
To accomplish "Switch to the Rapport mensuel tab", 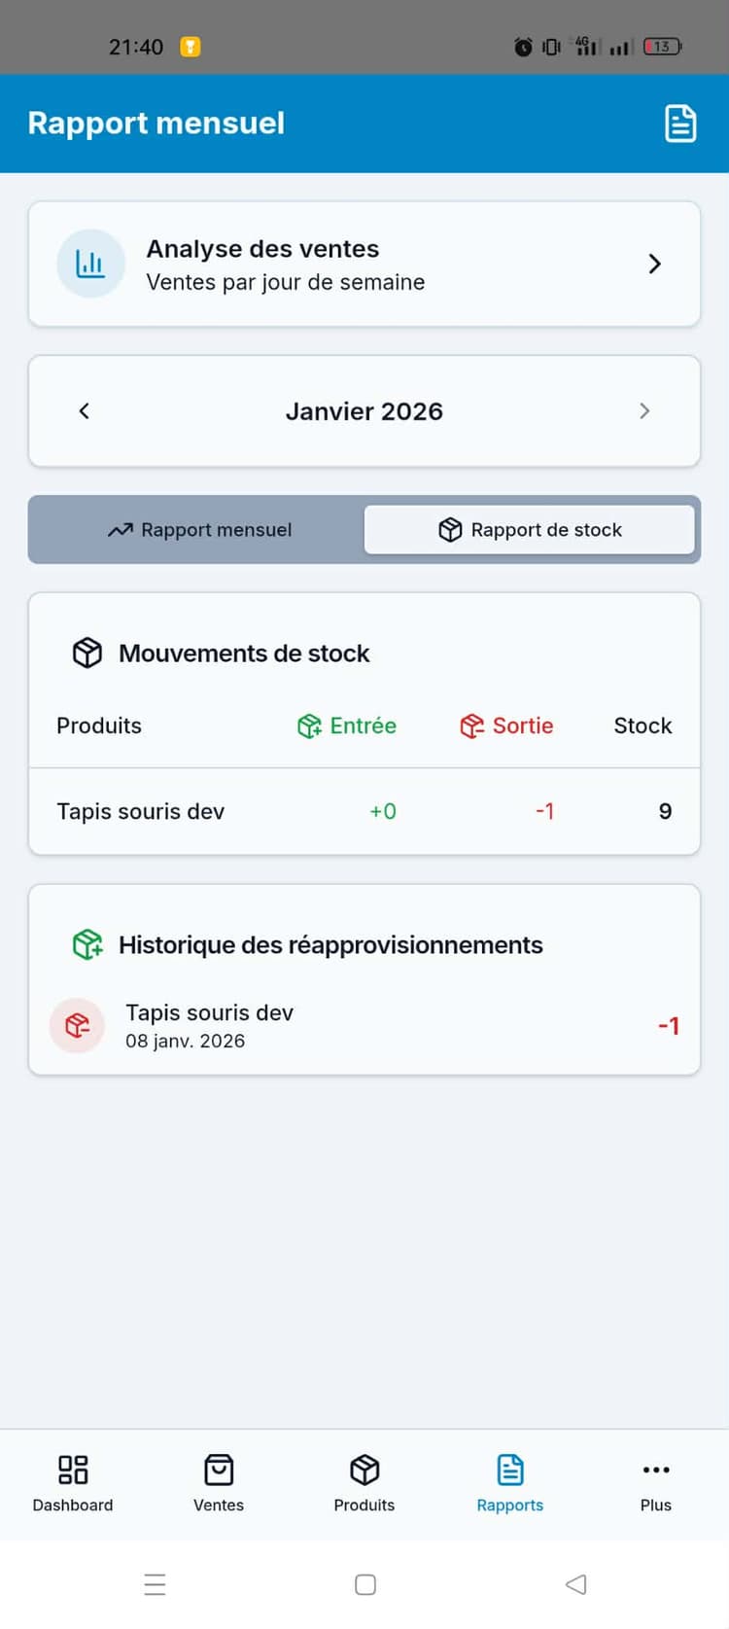I will pyautogui.click(x=199, y=530).
